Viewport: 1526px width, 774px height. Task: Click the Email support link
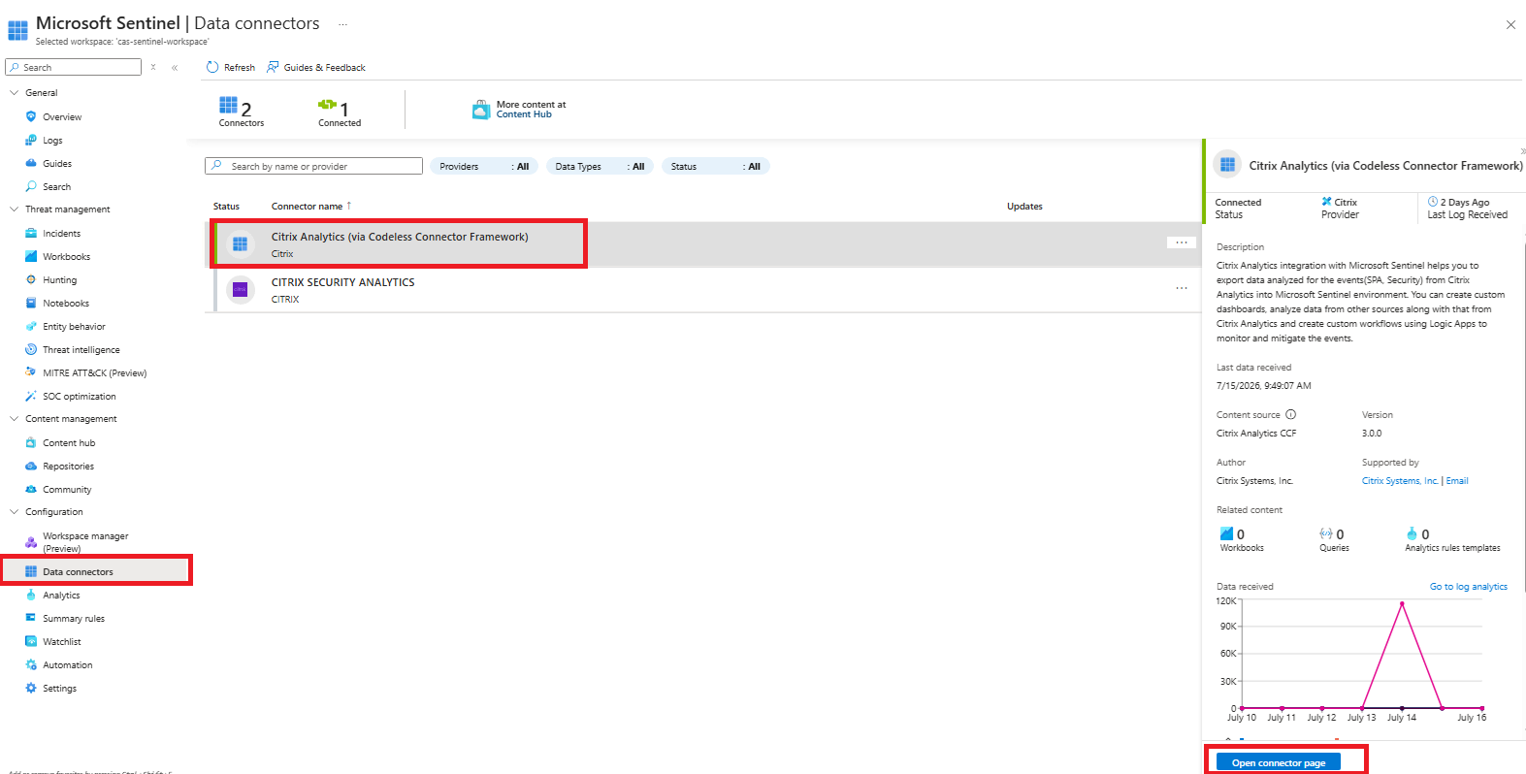point(1456,481)
